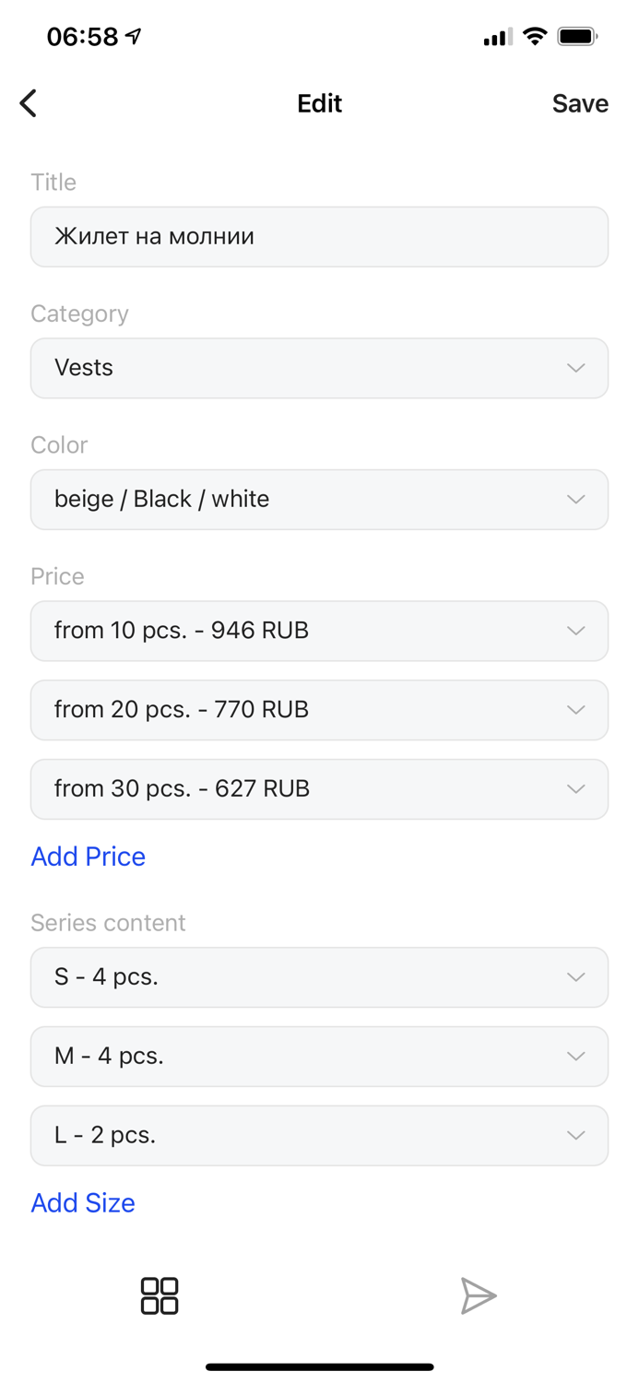The image size is (639, 1383).
Task: Add a new price tier
Action: (89, 857)
